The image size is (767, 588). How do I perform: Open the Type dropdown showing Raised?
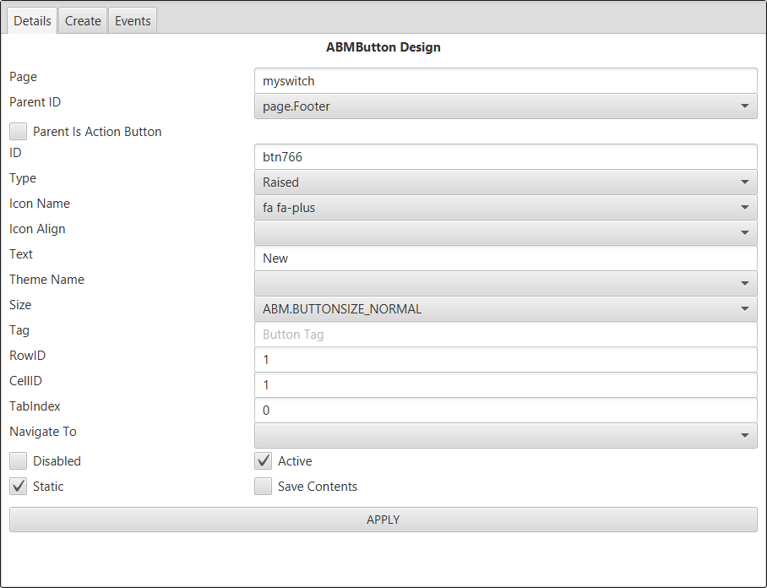[505, 182]
